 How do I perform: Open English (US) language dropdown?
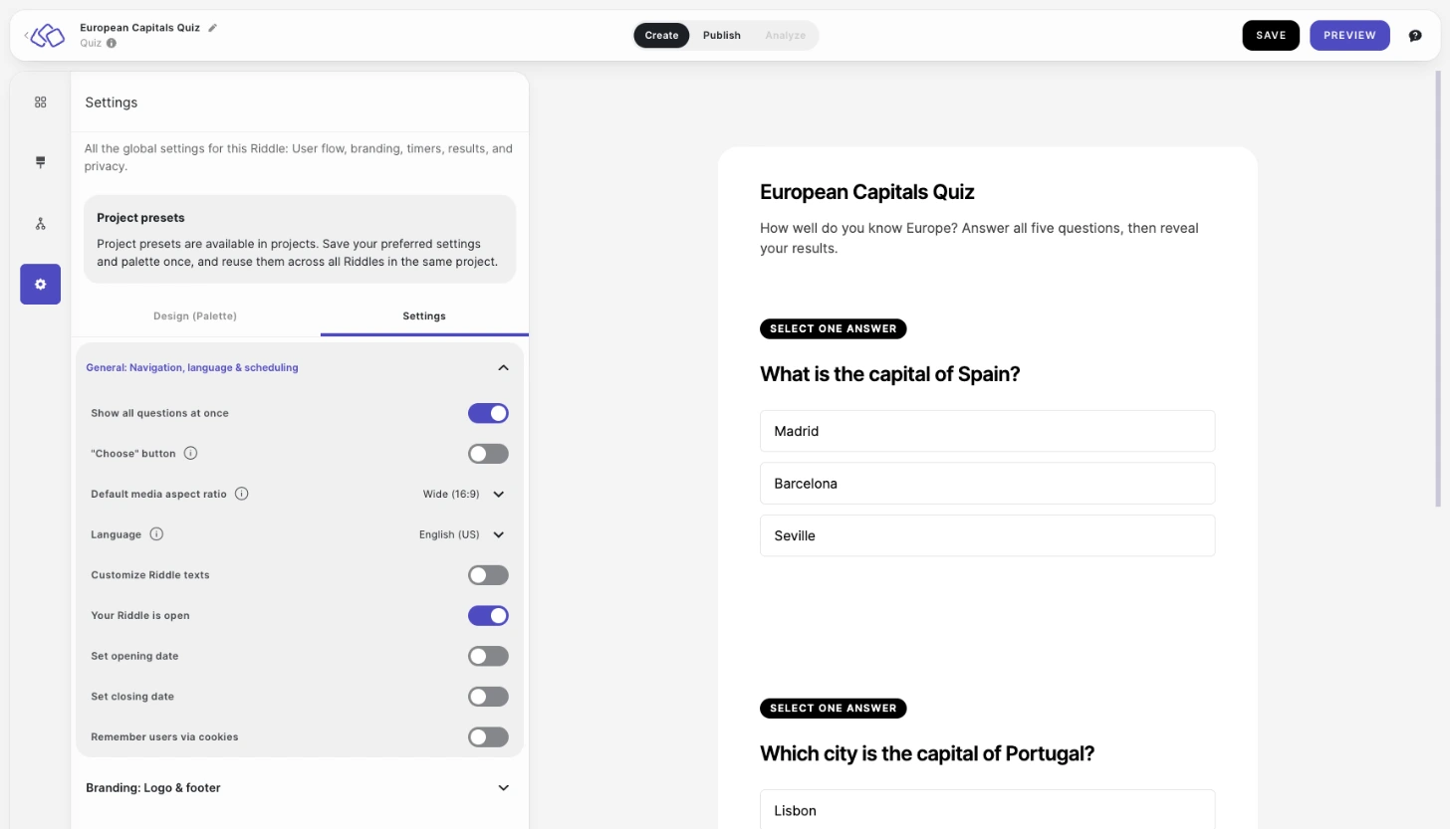pos(462,534)
